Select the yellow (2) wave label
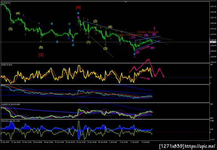 (95, 21)
